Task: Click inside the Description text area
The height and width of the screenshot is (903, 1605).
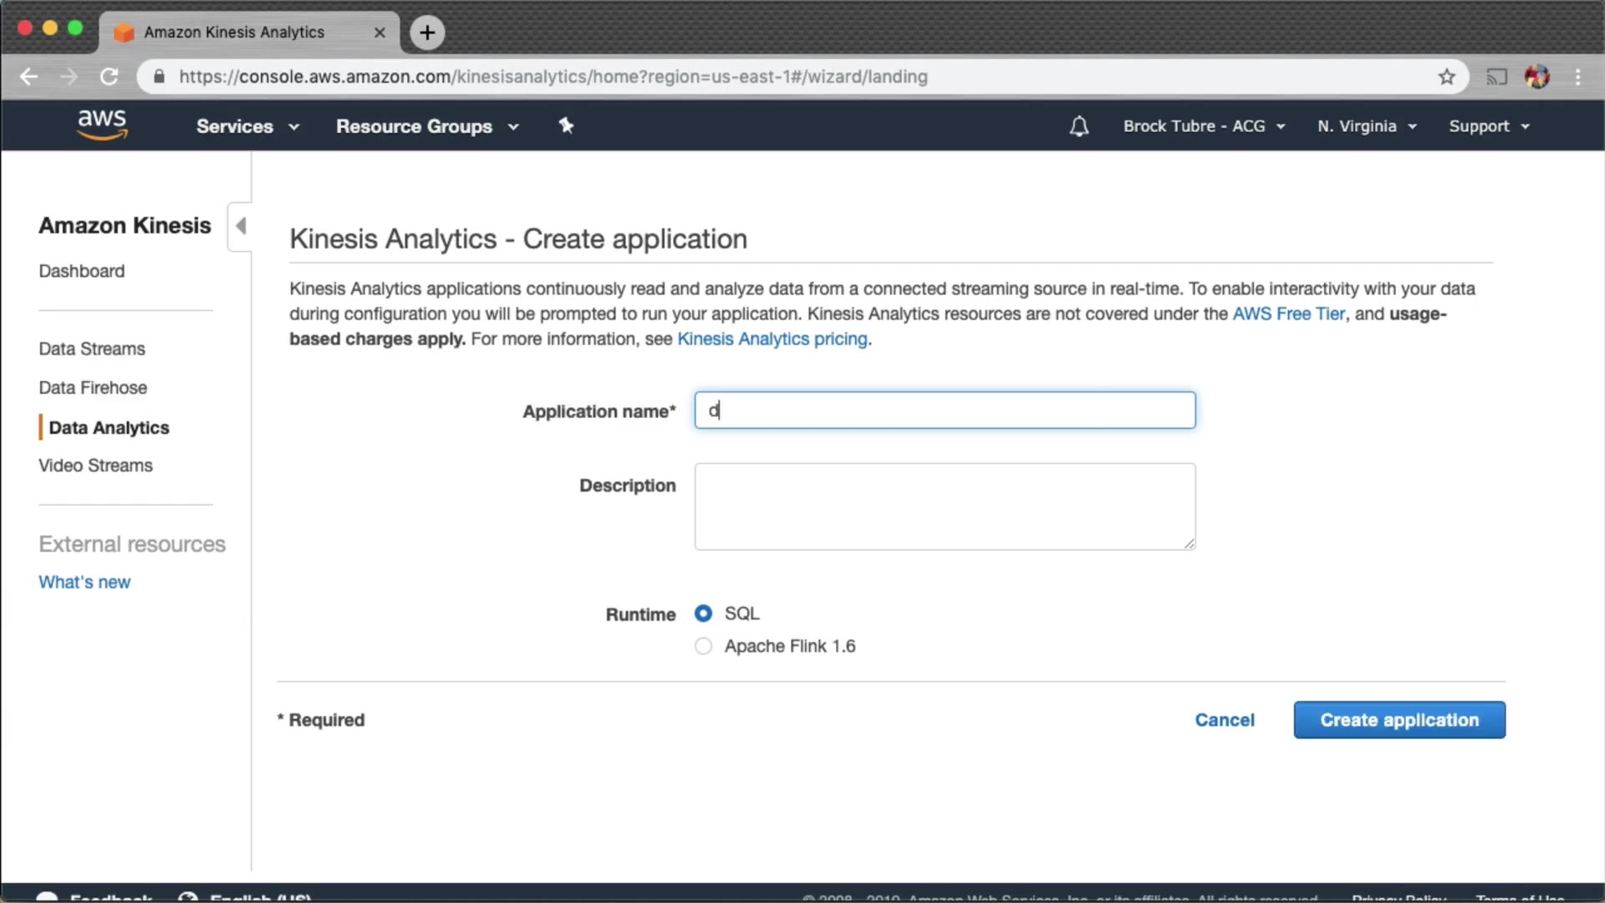Action: pos(945,507)
